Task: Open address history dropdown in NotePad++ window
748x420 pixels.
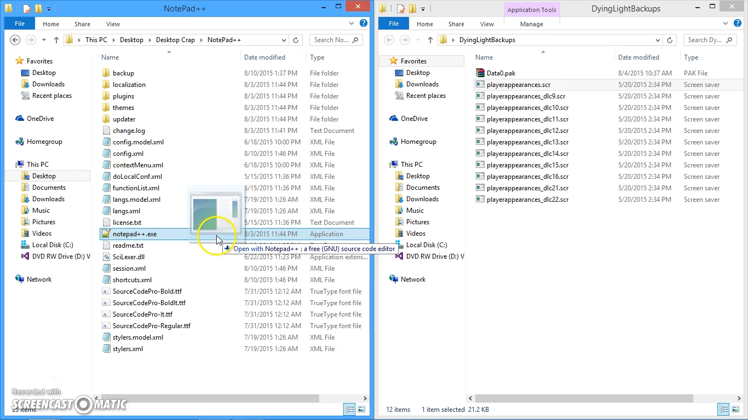Action: coord(284,40)
